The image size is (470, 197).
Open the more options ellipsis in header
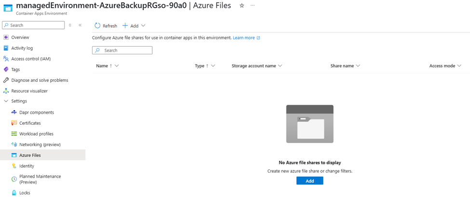tap(253, 6)
